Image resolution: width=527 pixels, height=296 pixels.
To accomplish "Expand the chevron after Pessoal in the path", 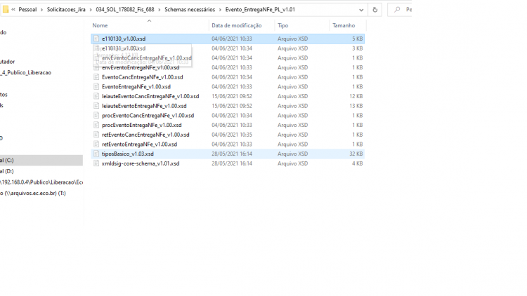I will [41, 10].
